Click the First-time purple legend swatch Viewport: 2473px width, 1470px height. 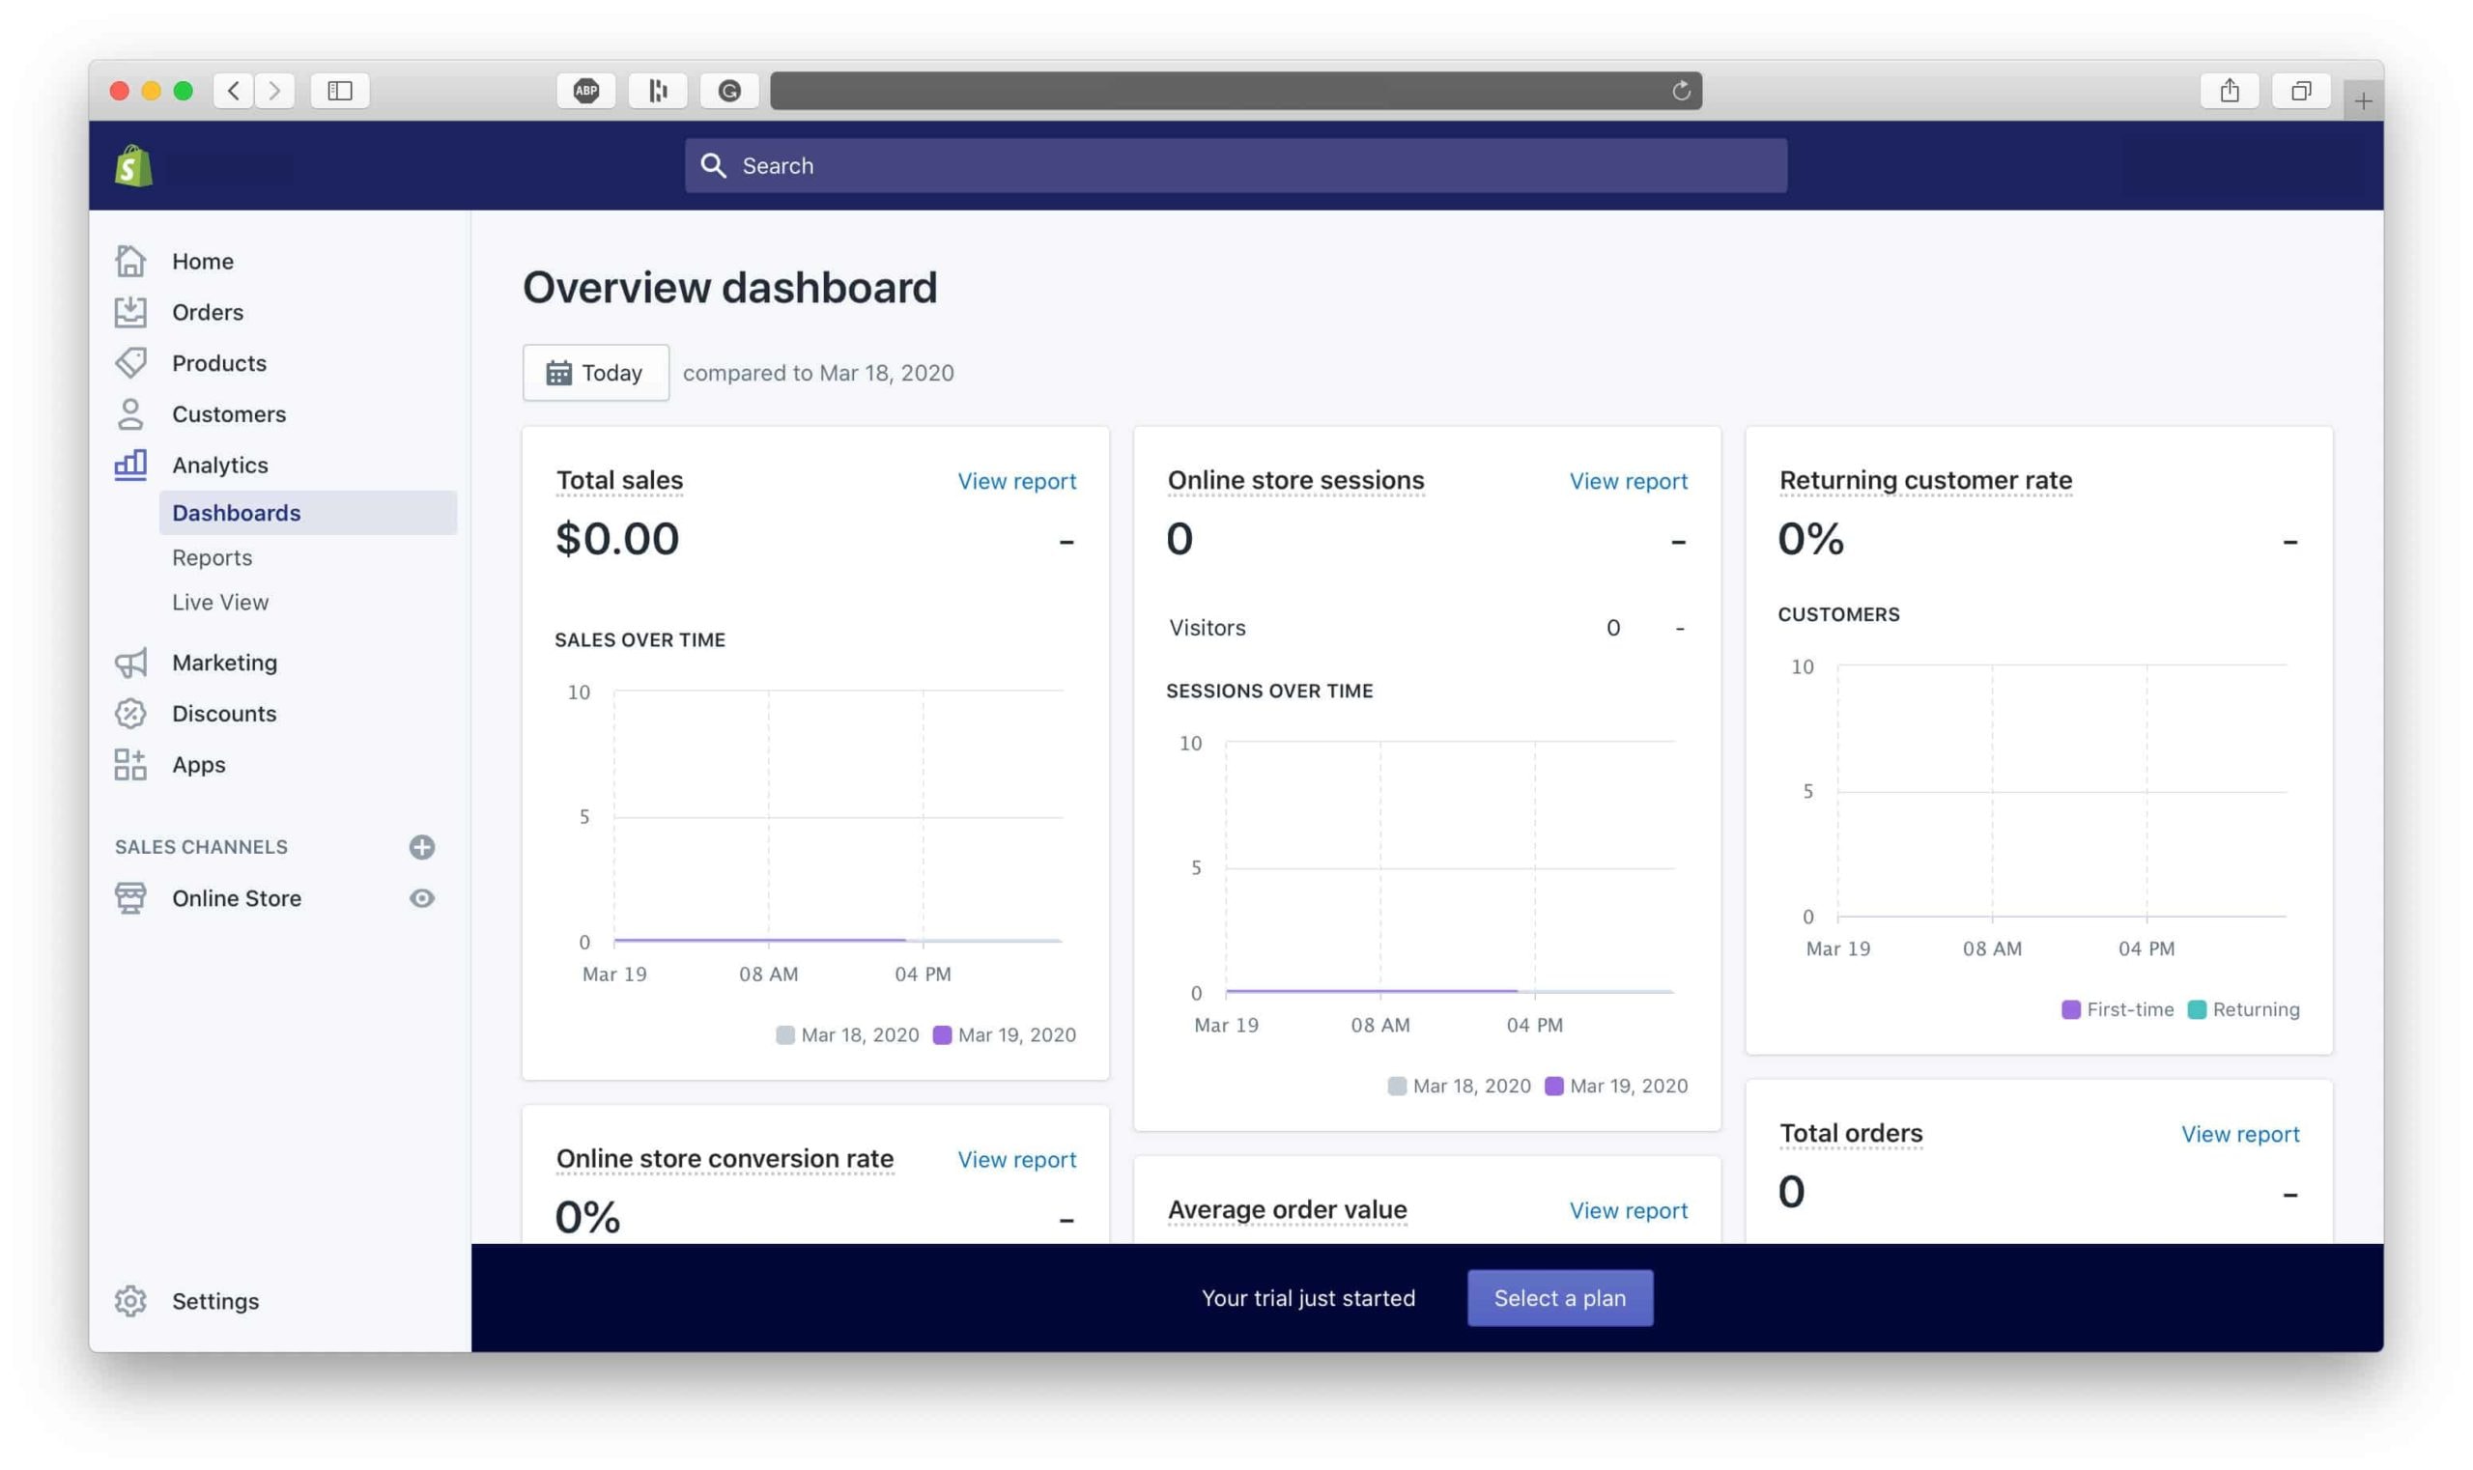point(2070,1009)
